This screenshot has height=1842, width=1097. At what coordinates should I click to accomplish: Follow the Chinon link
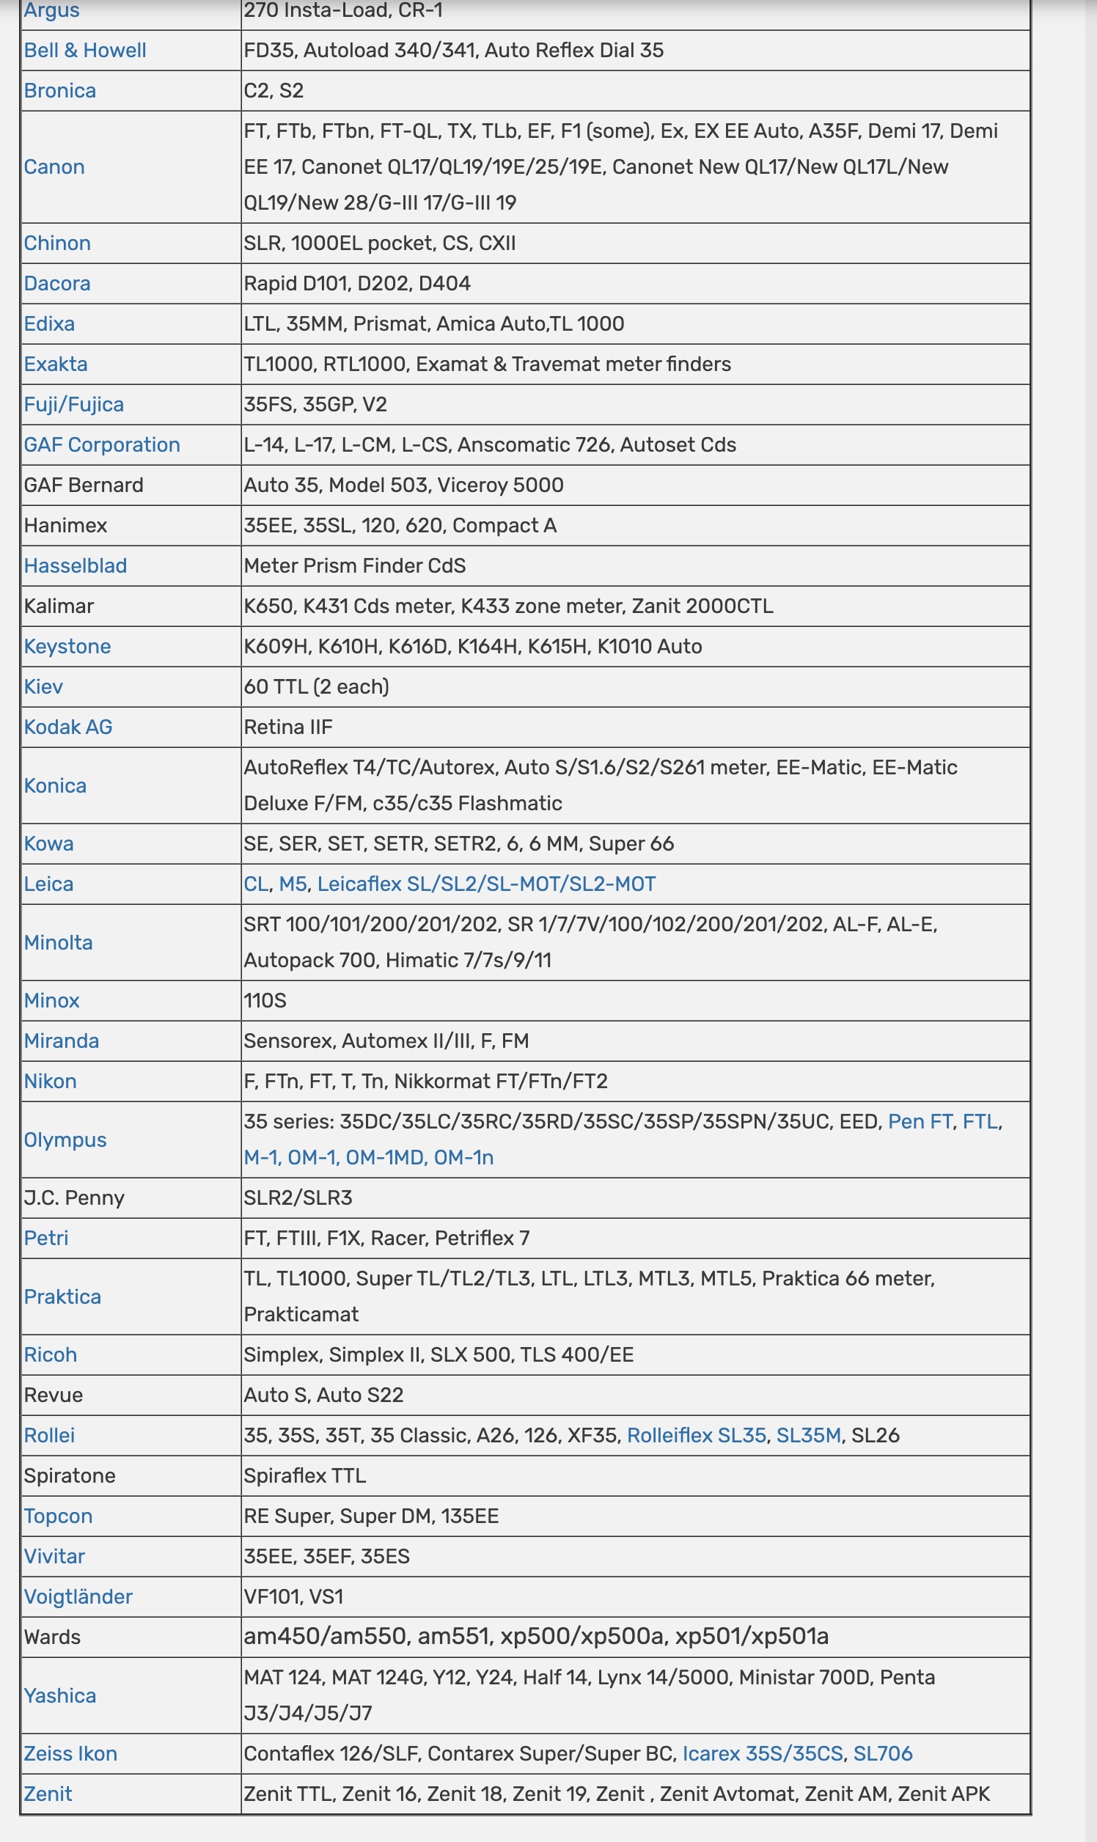coord(57,243)
